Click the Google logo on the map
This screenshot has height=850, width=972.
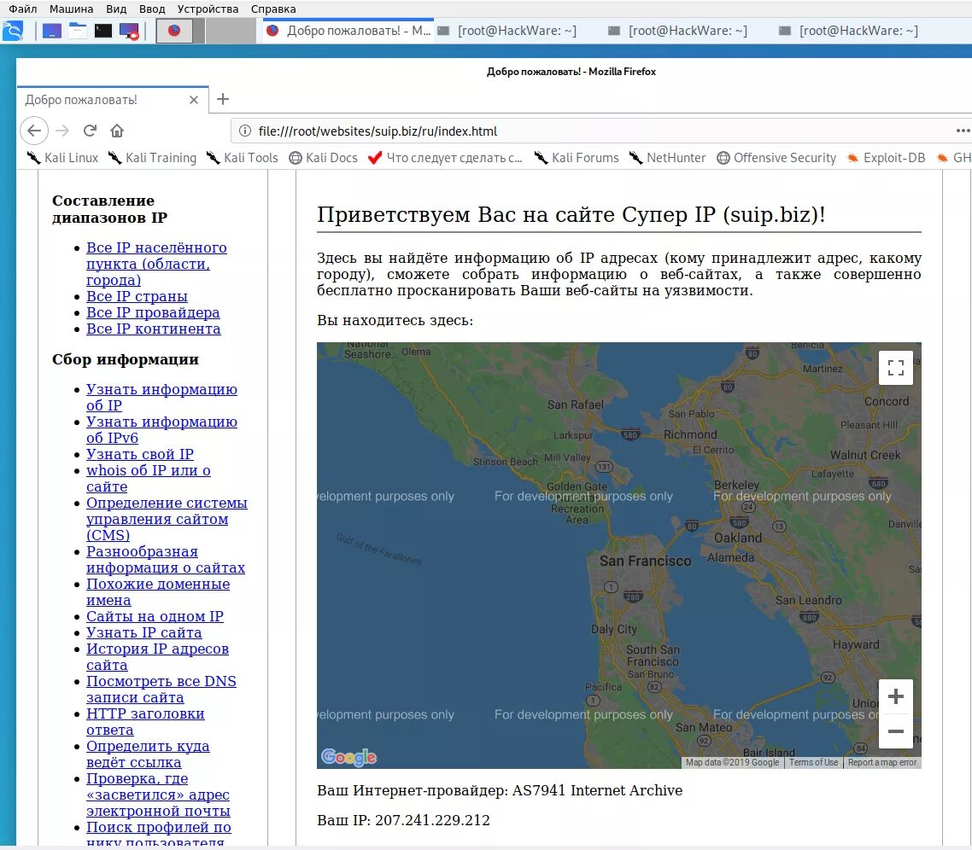pos(349,756)
